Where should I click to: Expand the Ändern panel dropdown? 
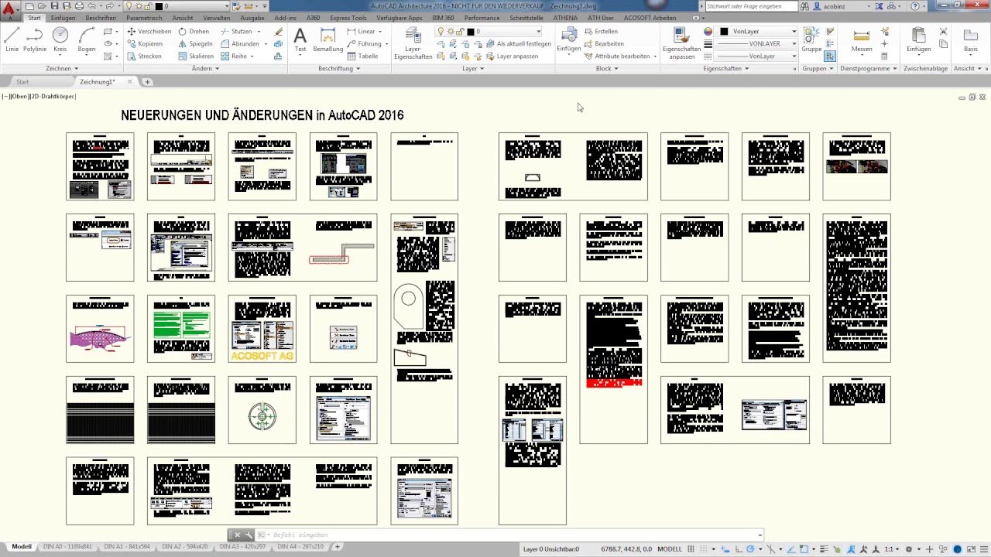pos(205,68)
